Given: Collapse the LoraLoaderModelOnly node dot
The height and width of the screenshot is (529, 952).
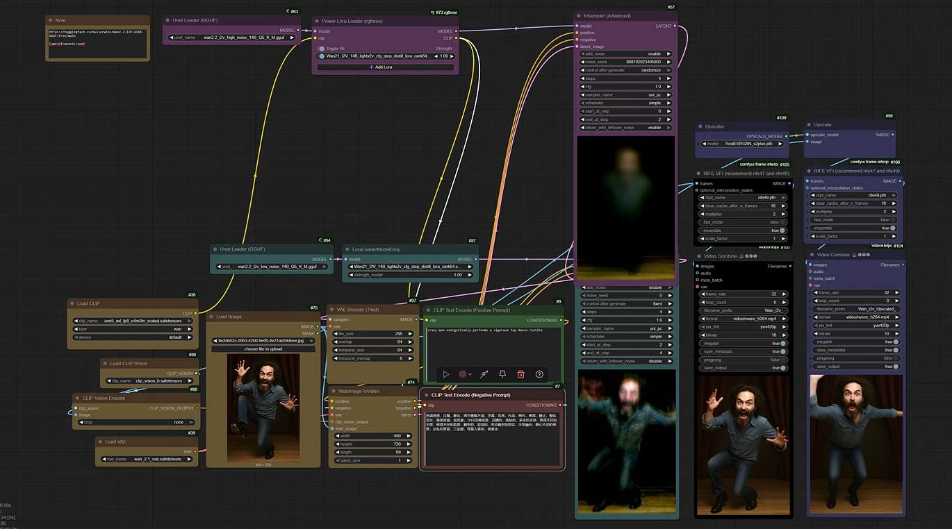Looking at the screenshot, I should click(x=347, y=249).
